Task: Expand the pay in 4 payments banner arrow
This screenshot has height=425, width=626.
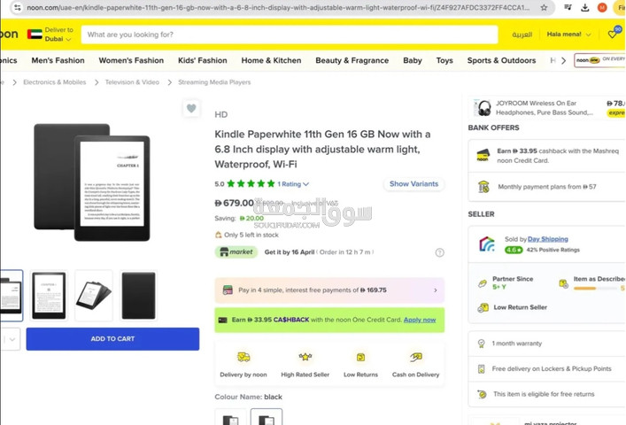Action: pos(435,290)
